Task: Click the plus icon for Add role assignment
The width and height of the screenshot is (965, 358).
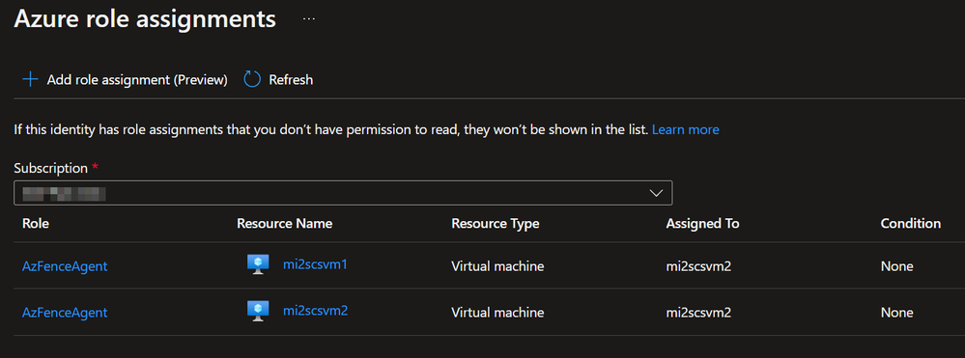Action: point(30,79)
